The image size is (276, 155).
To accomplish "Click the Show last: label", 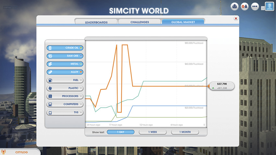I will tap(98, 132).
